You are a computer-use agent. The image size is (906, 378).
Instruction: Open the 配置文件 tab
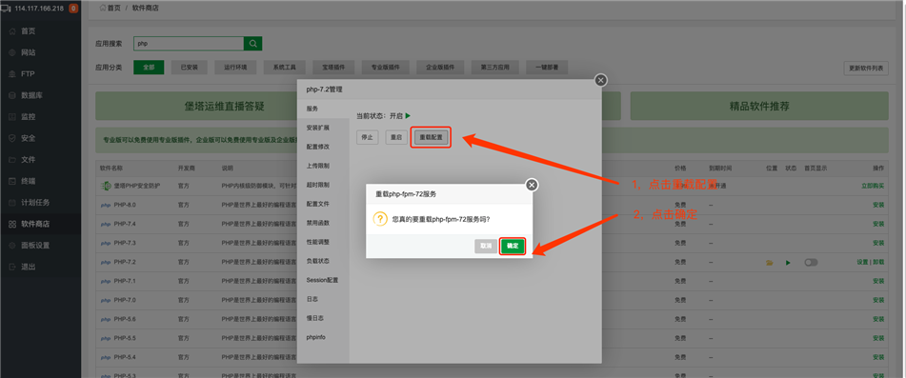[x=323, y=204]
